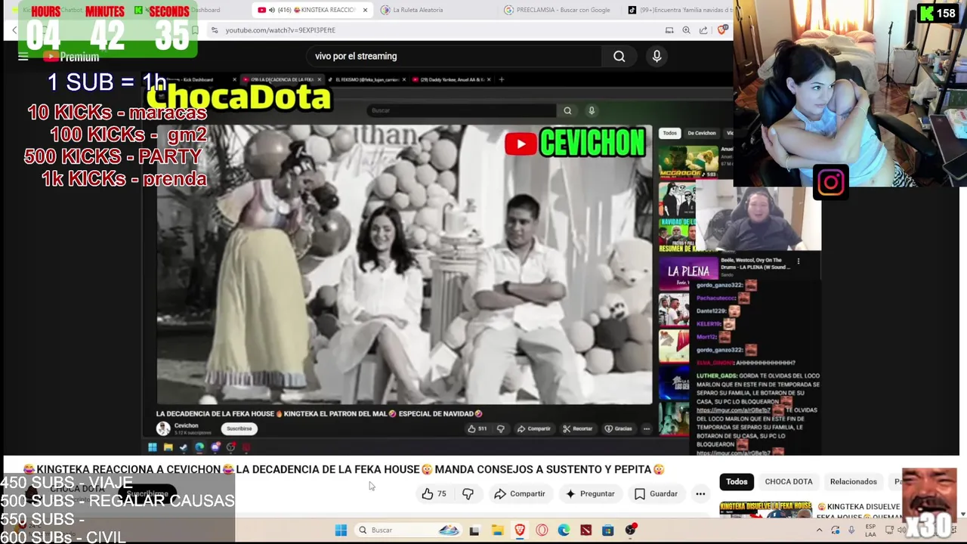
Task: Click the Compartir button
Action: pos(519,493)
